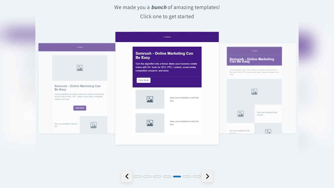
Task: Select the active fifth blue page indicator
Action: pos(177,177)
